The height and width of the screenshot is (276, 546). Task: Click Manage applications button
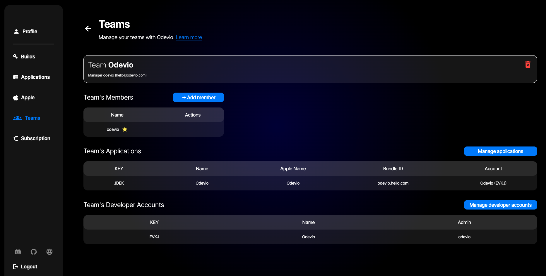[x=500, y=151]
